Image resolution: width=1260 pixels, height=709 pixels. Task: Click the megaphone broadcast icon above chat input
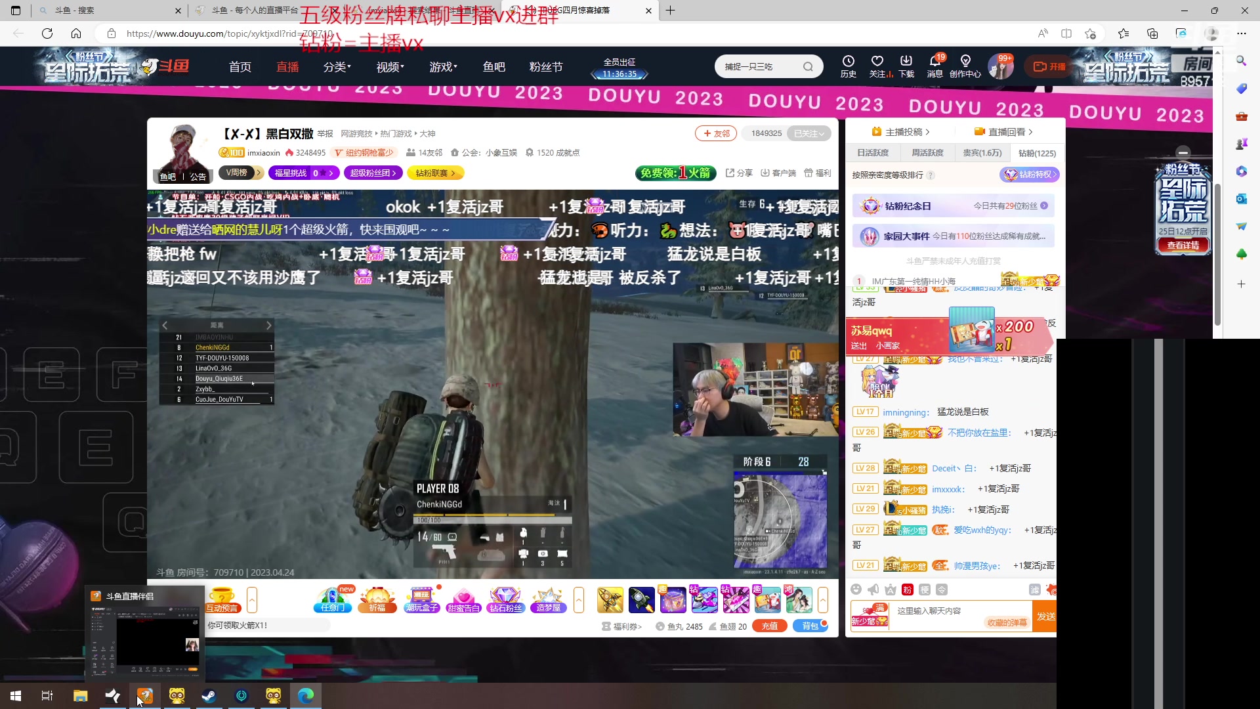point(873,590)
